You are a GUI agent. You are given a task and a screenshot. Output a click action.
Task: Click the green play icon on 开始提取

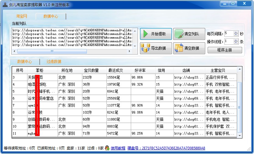[145, 34]
